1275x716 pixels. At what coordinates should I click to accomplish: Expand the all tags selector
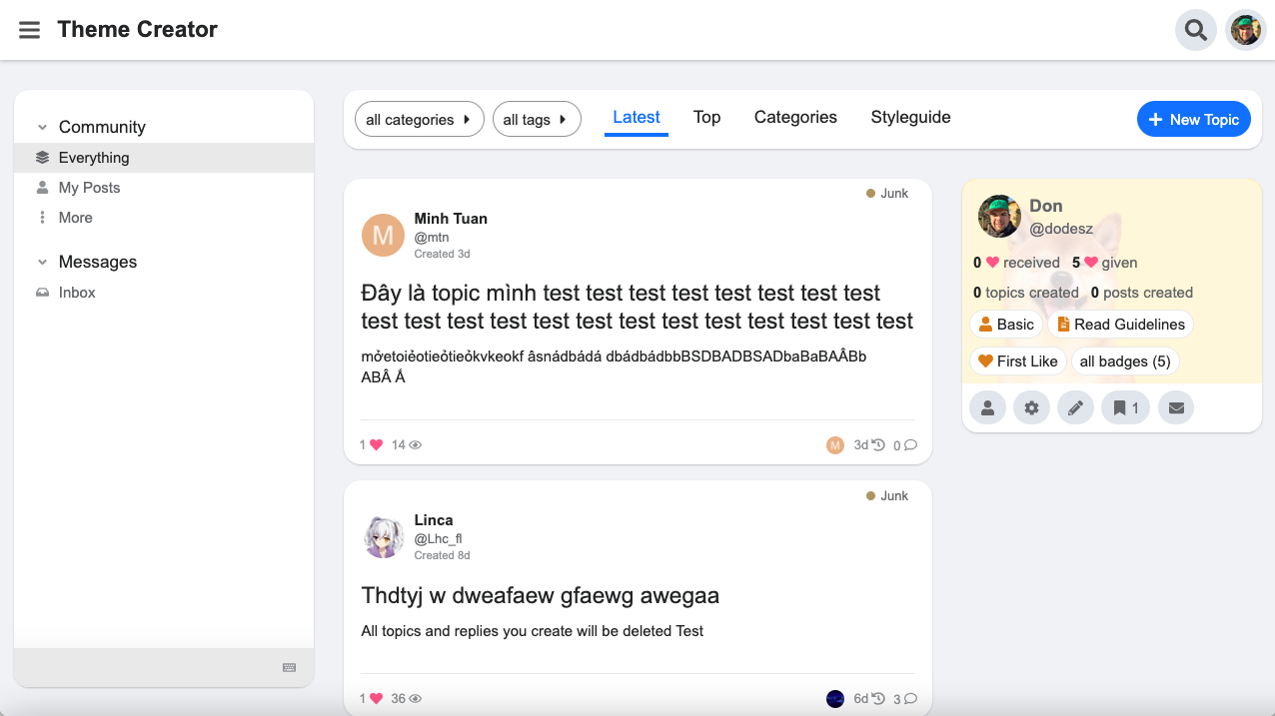[x=537, y=119]
